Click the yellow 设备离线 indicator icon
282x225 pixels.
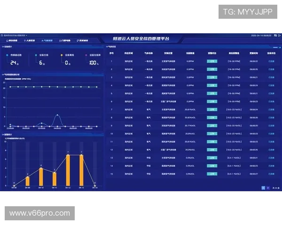pyautogui.click(x=62, y=55)
